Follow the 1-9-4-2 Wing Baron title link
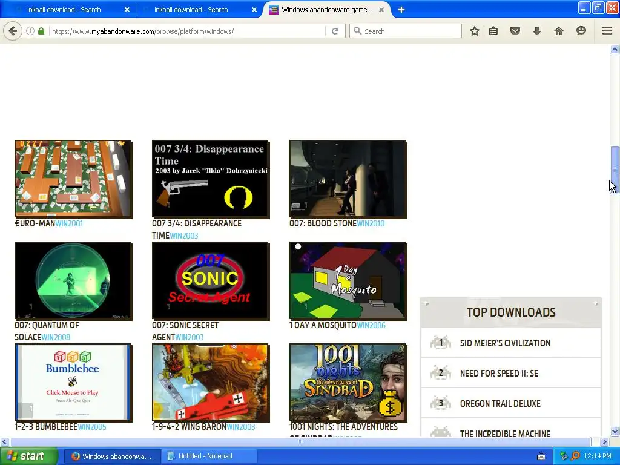The image size is (620, 465). click(x=189, y=427)
